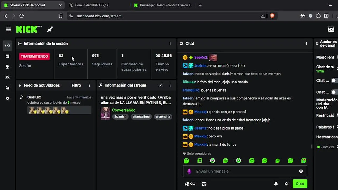Reload the page with refresh button

click(x=22, y=16)
